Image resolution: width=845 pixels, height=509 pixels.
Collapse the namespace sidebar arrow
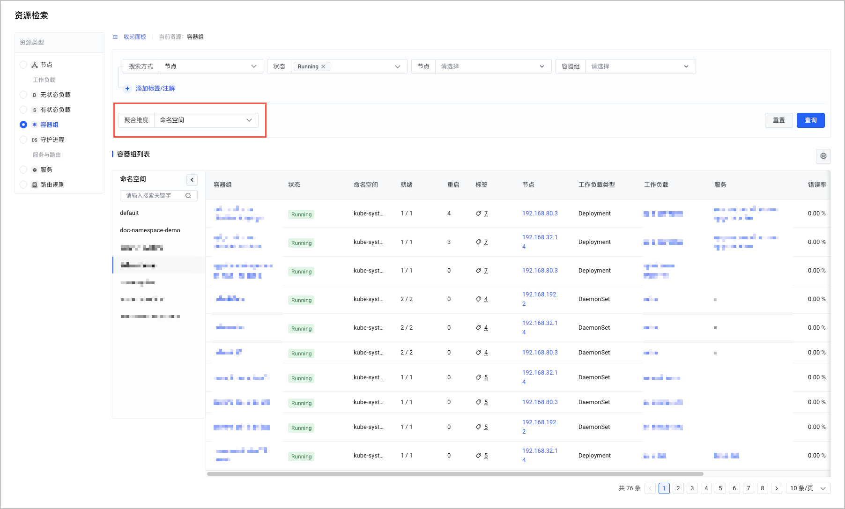[192, 180]
